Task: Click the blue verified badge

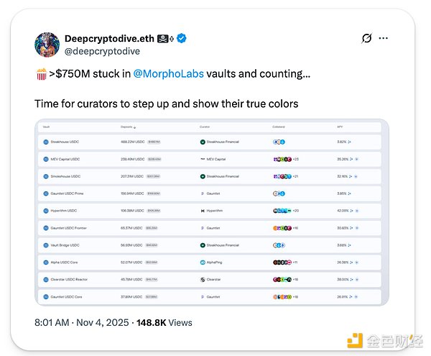Action: 184,38
